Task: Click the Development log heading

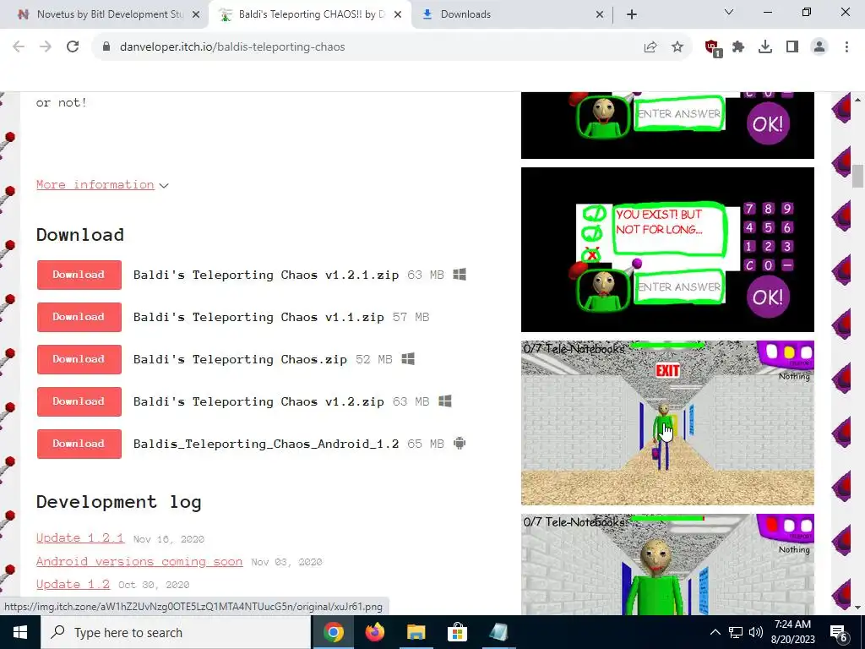Action: point(118,502)
